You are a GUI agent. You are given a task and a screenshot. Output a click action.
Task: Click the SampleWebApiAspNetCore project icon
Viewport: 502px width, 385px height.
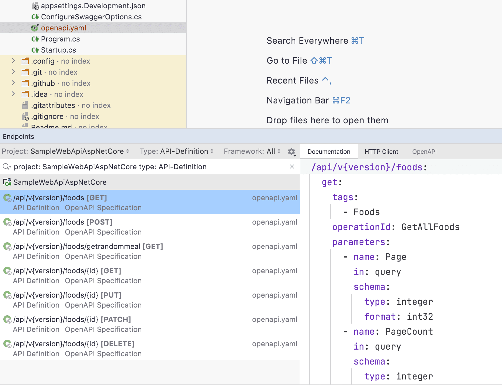pyautogui.click(x=7, y=182)
